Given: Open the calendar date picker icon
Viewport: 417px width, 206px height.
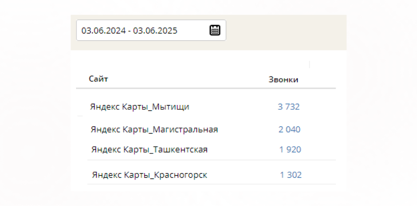Looking at the screenshot, I should pyautogui.click(x=215, y=30).
